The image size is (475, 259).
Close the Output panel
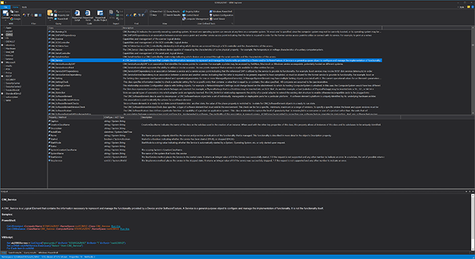click(x=473, y=192)
